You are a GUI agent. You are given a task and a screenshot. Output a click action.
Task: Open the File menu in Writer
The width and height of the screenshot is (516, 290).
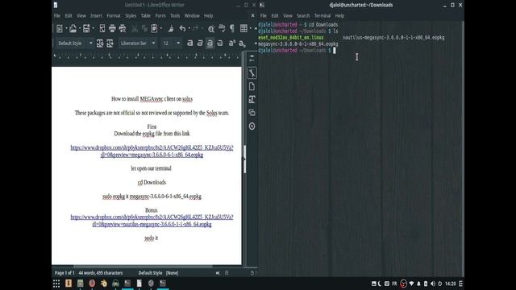[57, 16]
